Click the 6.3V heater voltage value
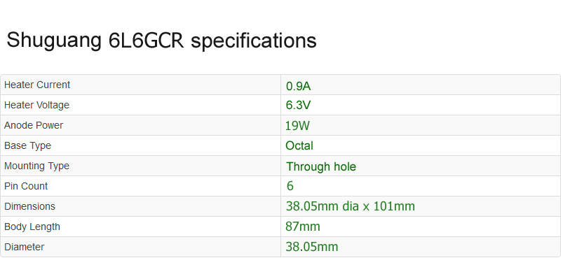 (x=298, y=105)
